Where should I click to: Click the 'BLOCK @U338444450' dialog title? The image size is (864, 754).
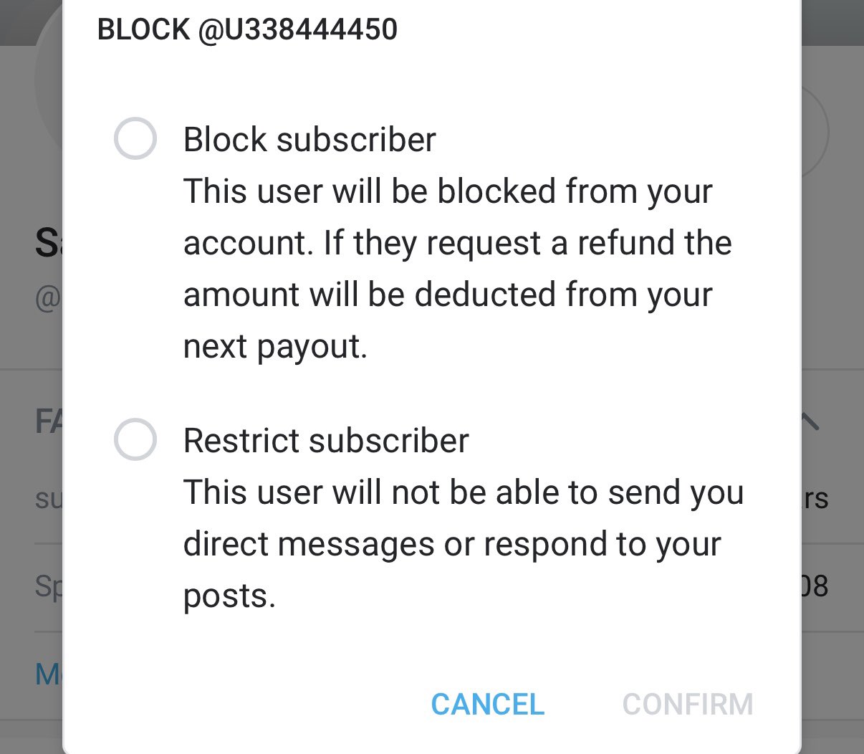tap(247, 29)
